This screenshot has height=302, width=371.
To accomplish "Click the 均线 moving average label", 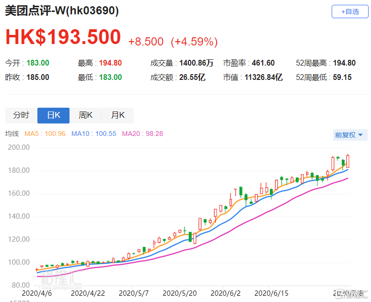I will pos(12,134).
